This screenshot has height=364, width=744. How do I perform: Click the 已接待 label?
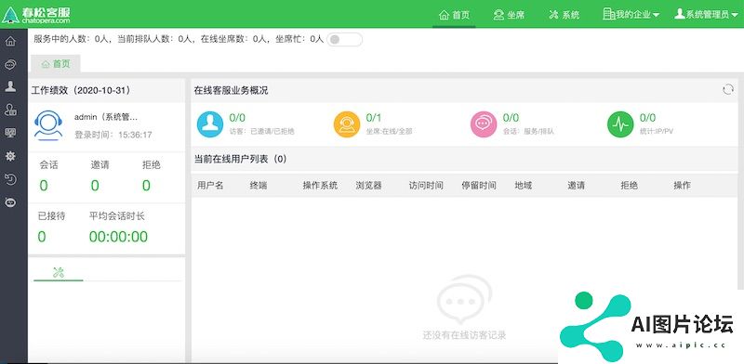51,216
